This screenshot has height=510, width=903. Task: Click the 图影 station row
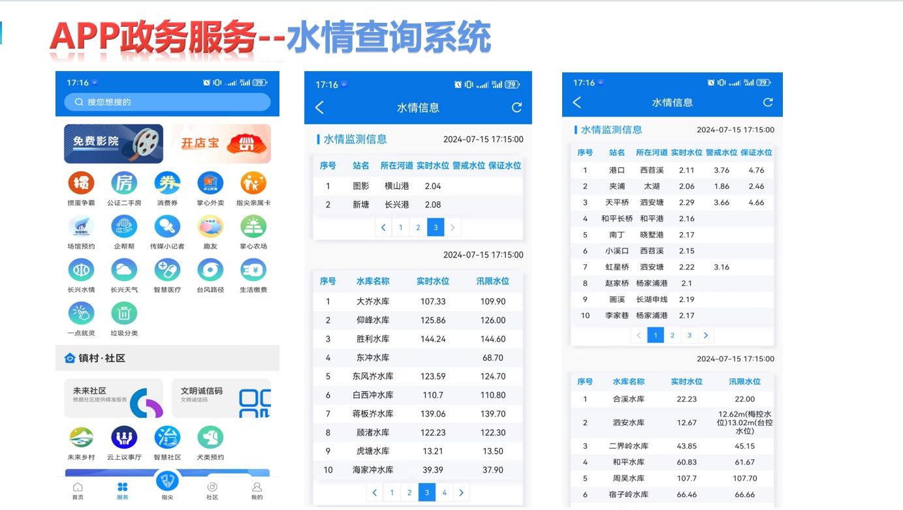coord(418,186)
